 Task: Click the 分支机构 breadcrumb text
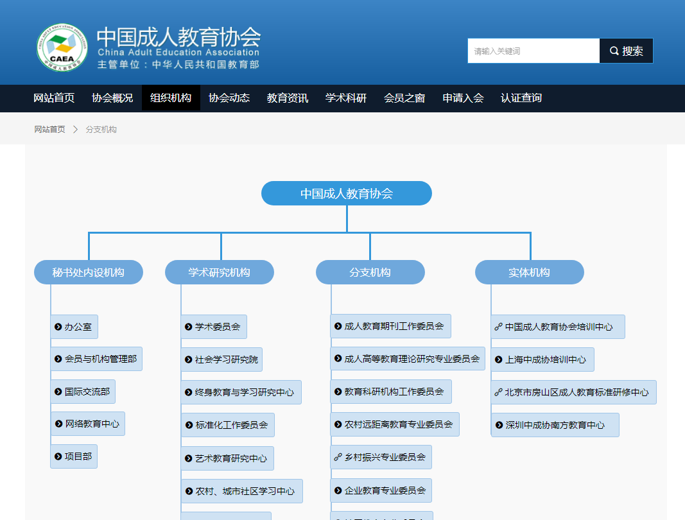coord(101,129)
